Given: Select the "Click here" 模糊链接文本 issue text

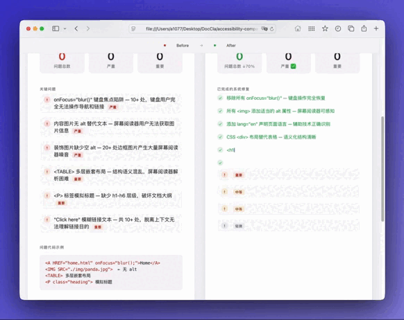Looking at the screenshot, I should click(114, 223).
